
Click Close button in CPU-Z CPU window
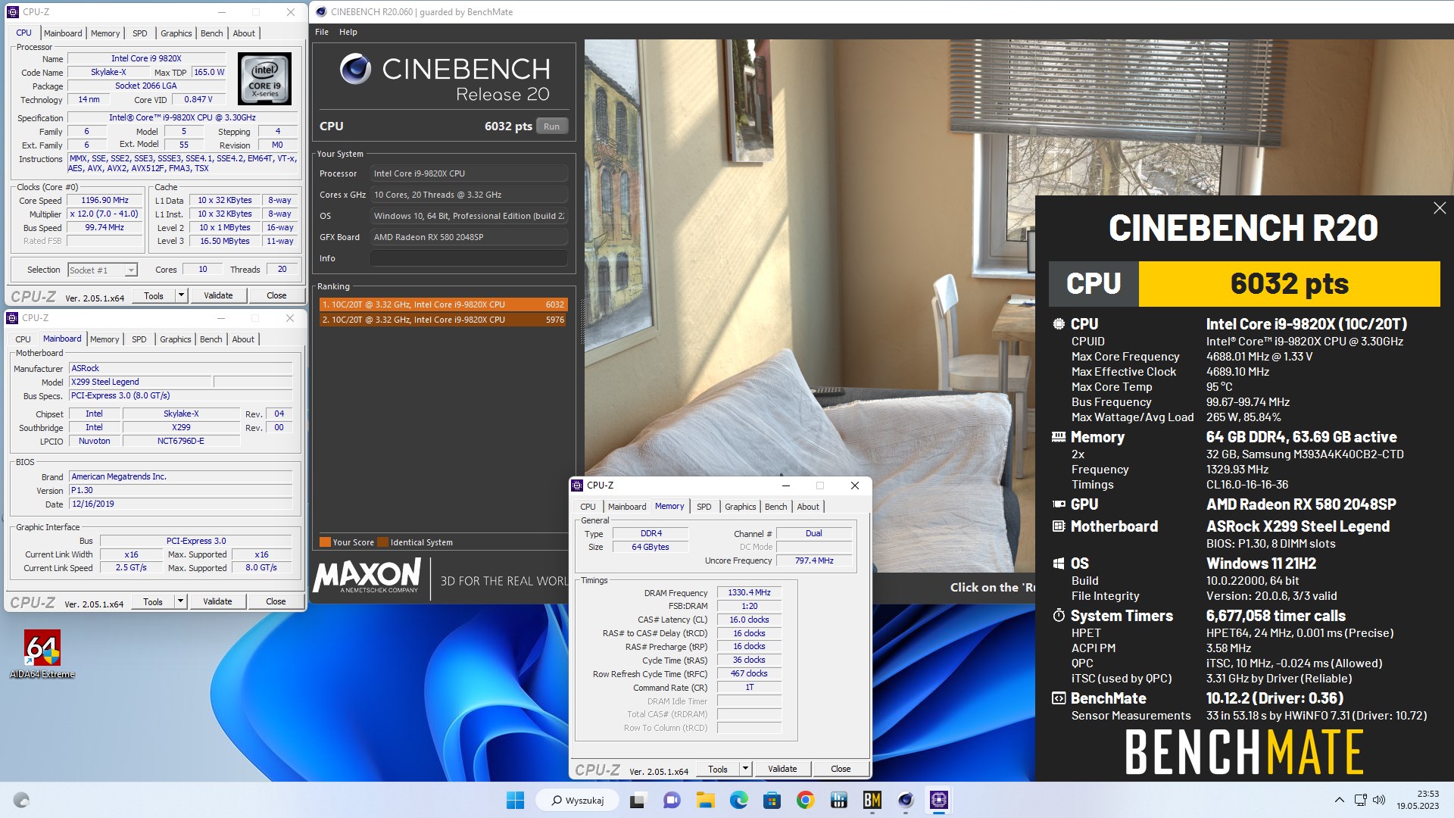pyautogui.click(x=276, y=295)
